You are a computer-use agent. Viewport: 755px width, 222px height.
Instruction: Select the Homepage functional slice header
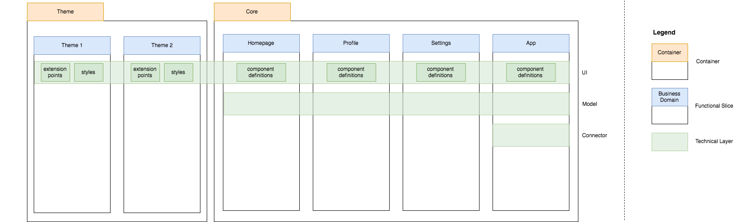tap(261, 43)
